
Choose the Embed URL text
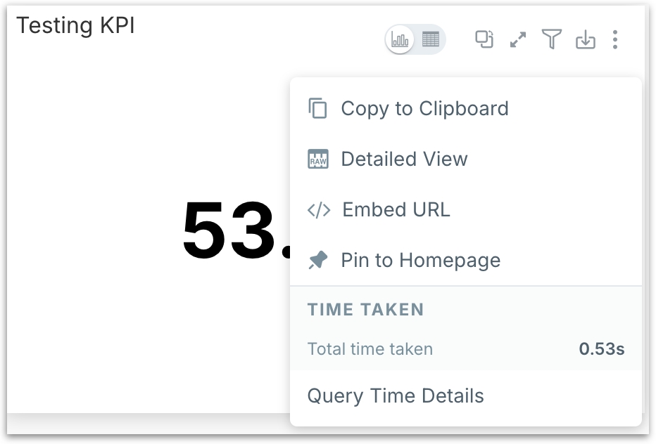click(x=396, y=210)
